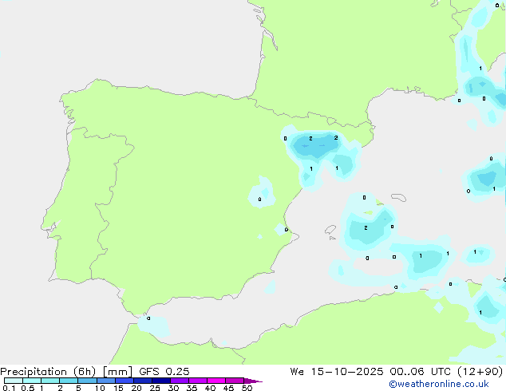The width and height of the screenshot is (506, 391).
Task: Click the "We 15-10-2025" date text
Action: pyautogui.click(x=337, y=372)
